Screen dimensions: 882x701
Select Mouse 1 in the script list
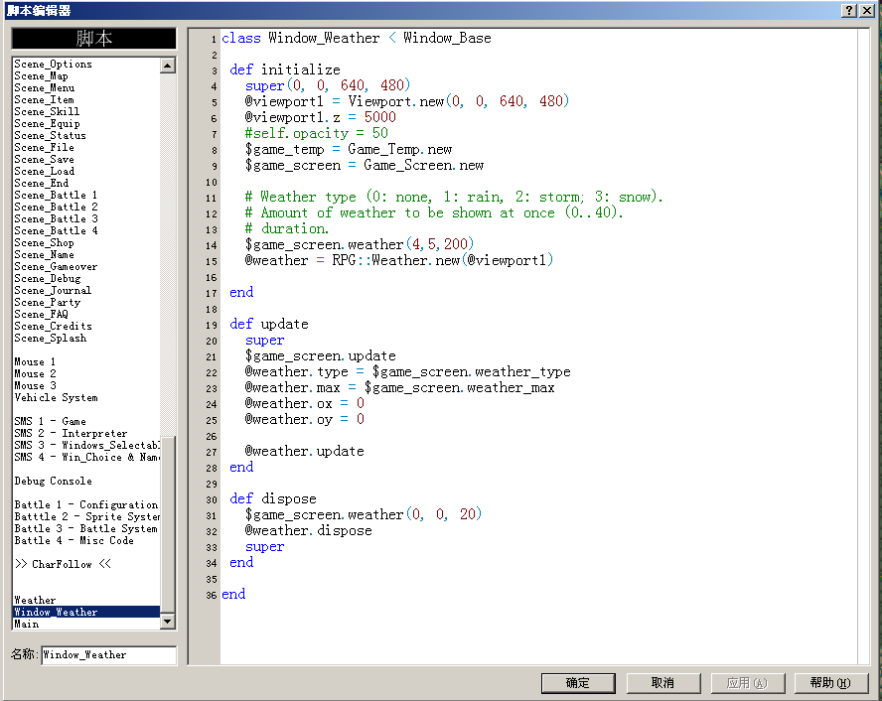[35, 362]
